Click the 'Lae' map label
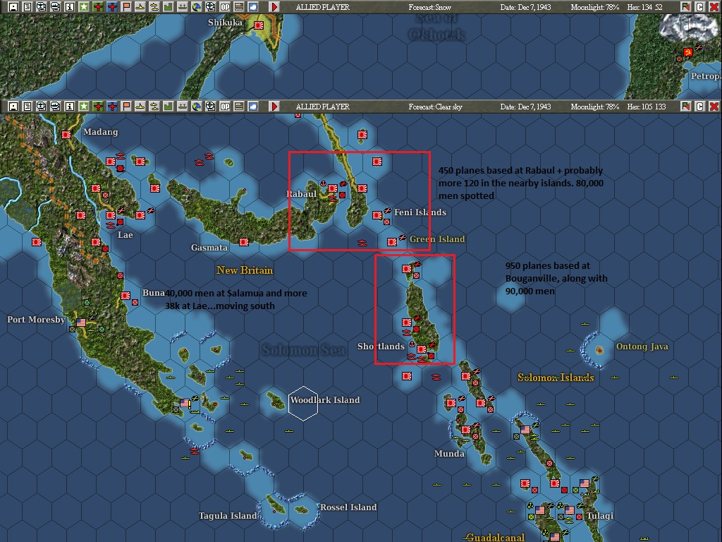Screen dimensions: 722x542 click(x=126, y=234)
